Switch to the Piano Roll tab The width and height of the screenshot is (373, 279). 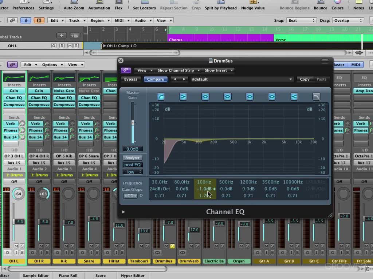pos(68,275)
